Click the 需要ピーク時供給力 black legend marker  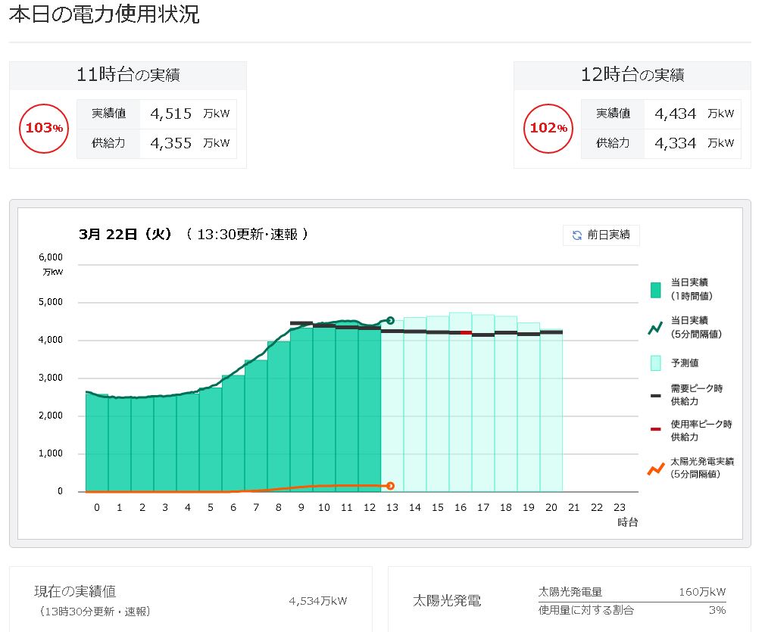pyautogui.click(x=656, y=396)
